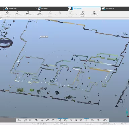Viewport: 129px width, 129px height.
Task: Click the first flag-shaped icon in the bottom toolbar
Action: (48, 120)
